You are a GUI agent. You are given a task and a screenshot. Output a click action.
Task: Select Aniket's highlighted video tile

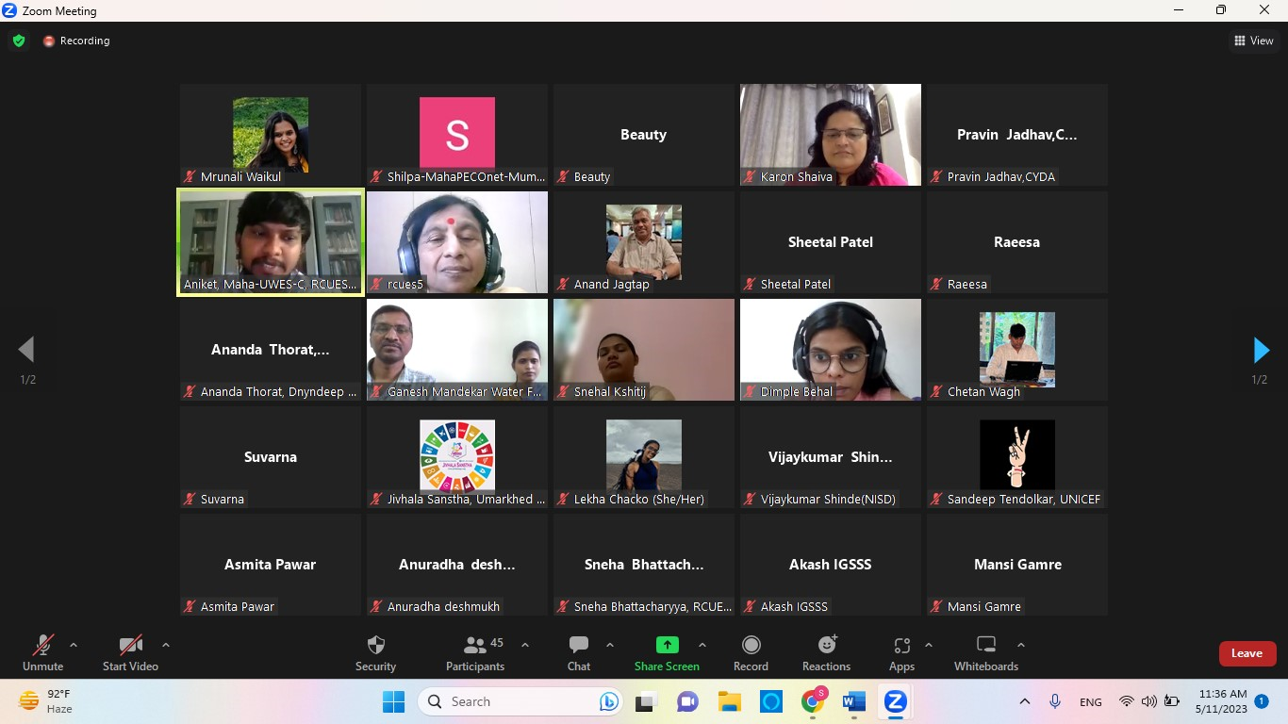(271, 242)
